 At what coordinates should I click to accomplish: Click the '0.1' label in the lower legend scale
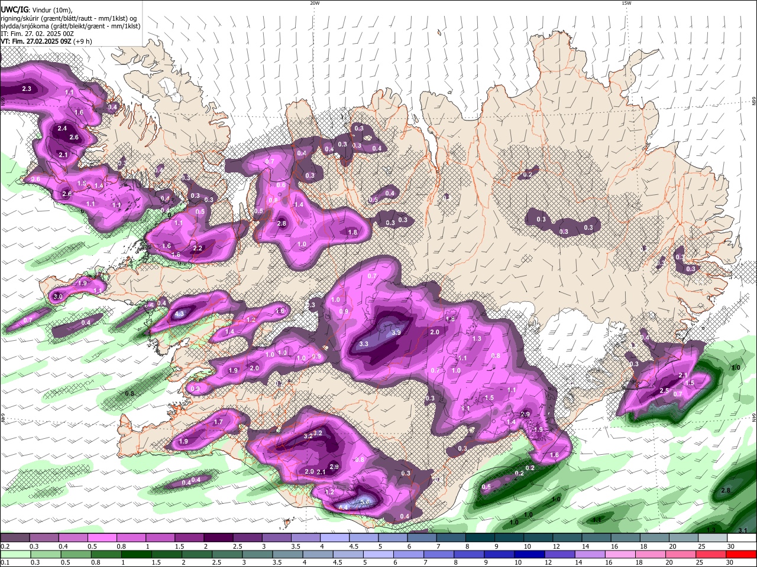pyautogui.click(x=5, y=562)
